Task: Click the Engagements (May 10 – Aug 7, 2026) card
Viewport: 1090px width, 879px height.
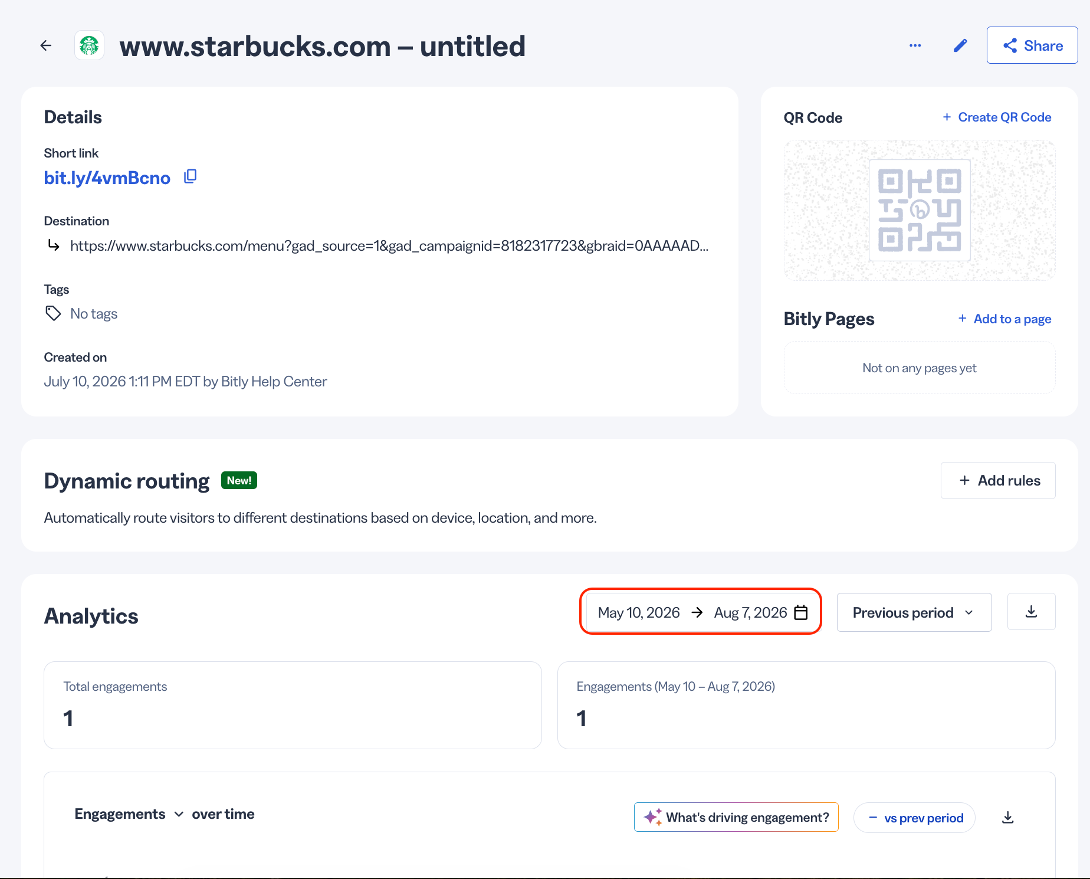Action: click(806, 705)
